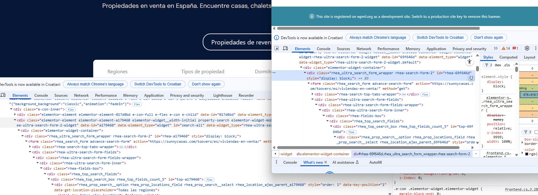Screen dimensions: 538x195
Task: Click the info icon in the wpml.org banner
Action: point(312,16)
